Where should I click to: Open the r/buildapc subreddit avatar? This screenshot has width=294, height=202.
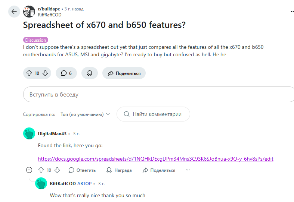coord(29,12)
